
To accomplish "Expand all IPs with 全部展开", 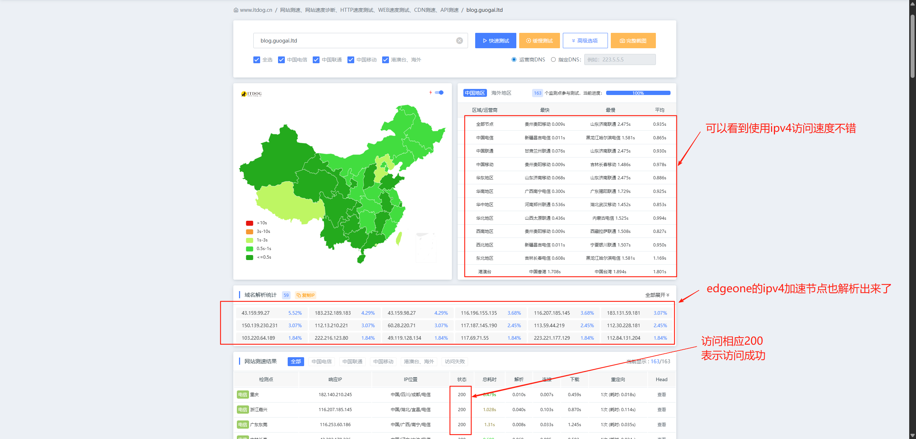I will tap(657, 295).
